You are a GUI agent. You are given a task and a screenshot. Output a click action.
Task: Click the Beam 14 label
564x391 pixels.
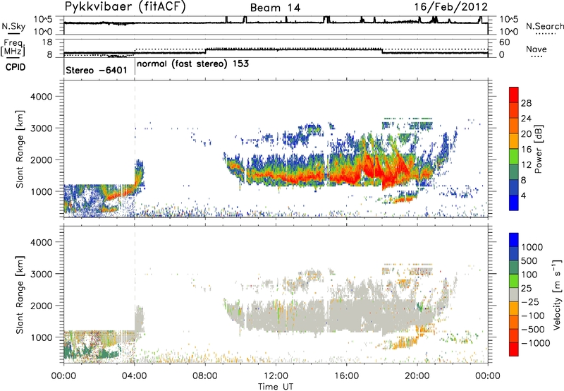(275, 8)
